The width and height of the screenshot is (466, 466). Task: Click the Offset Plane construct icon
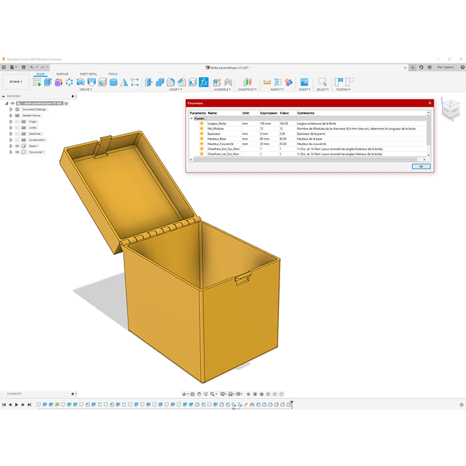(x=247, y=82)
